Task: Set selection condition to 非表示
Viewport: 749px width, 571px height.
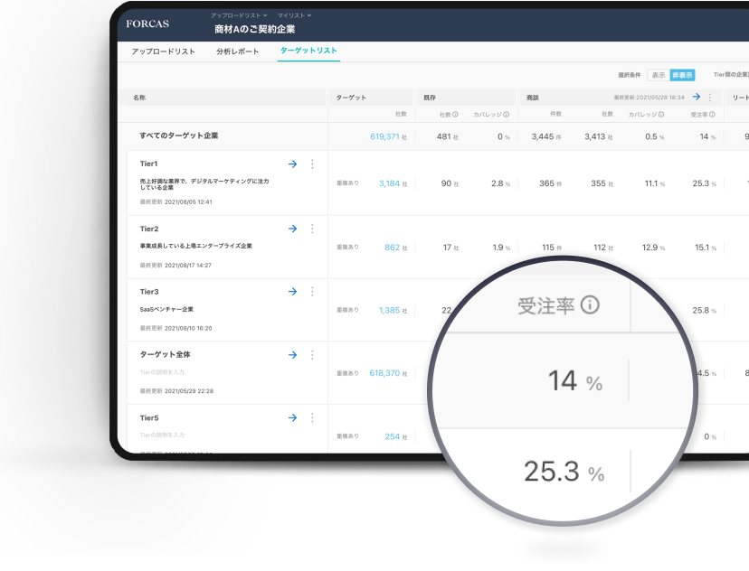Action: 682,75
